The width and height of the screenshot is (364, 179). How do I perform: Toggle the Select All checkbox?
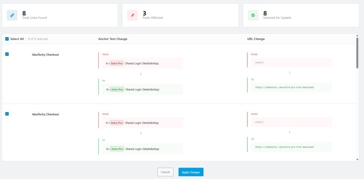coord(7,39)
